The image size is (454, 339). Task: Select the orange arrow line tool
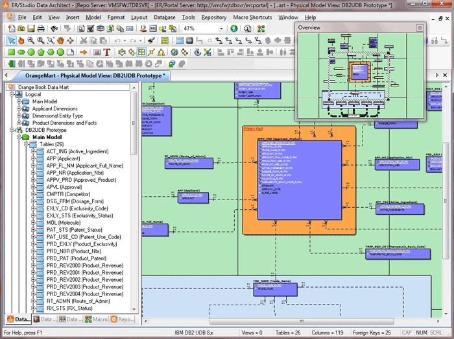(x=84, y=52)
